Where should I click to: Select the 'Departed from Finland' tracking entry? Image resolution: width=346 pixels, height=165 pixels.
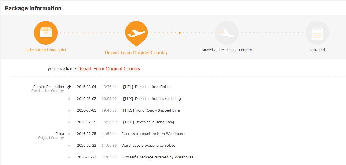[153, 87]
